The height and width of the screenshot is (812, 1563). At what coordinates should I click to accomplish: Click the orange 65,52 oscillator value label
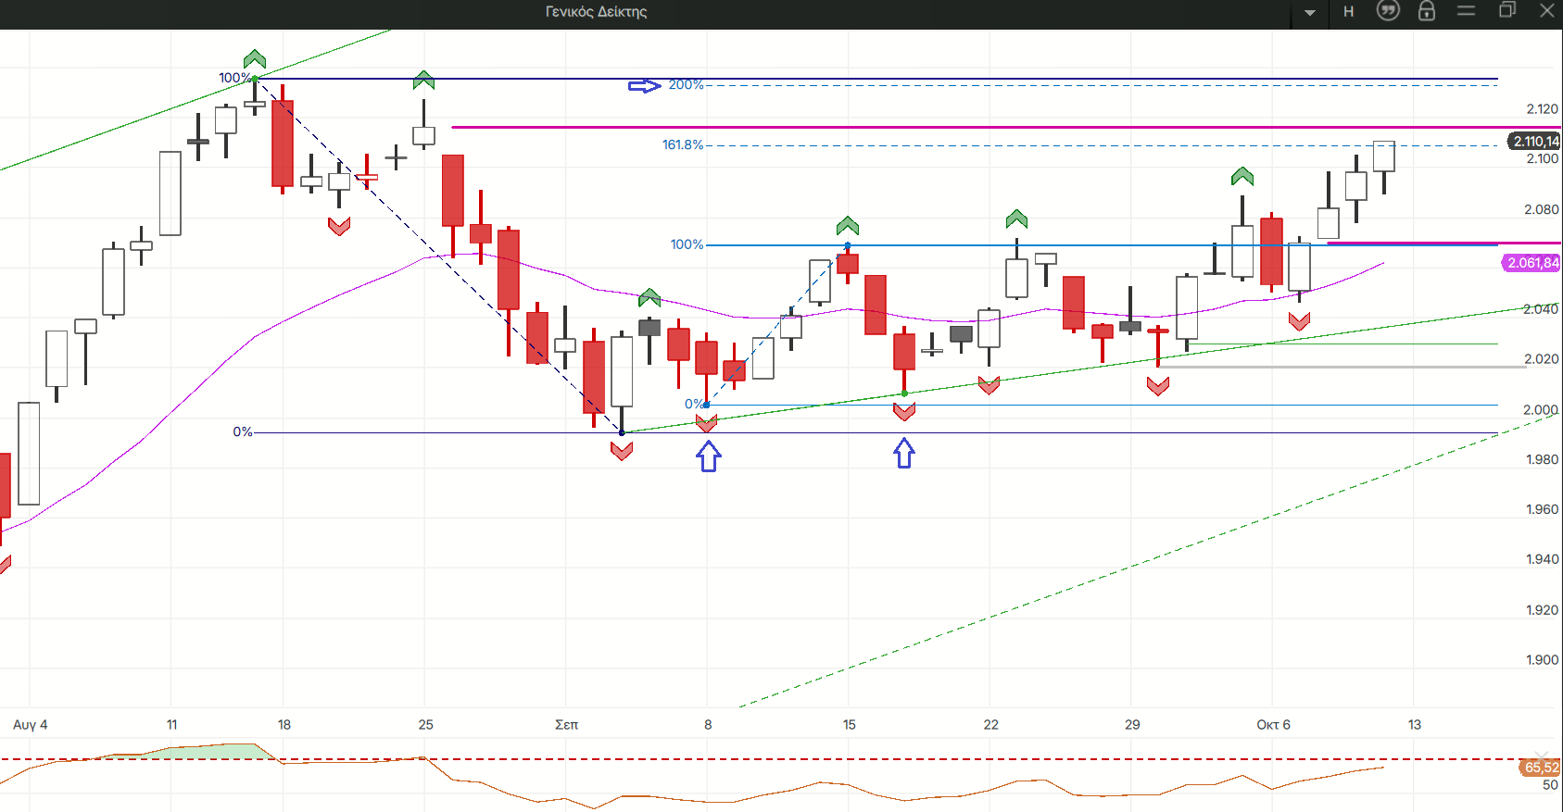tap(1541, 768)
